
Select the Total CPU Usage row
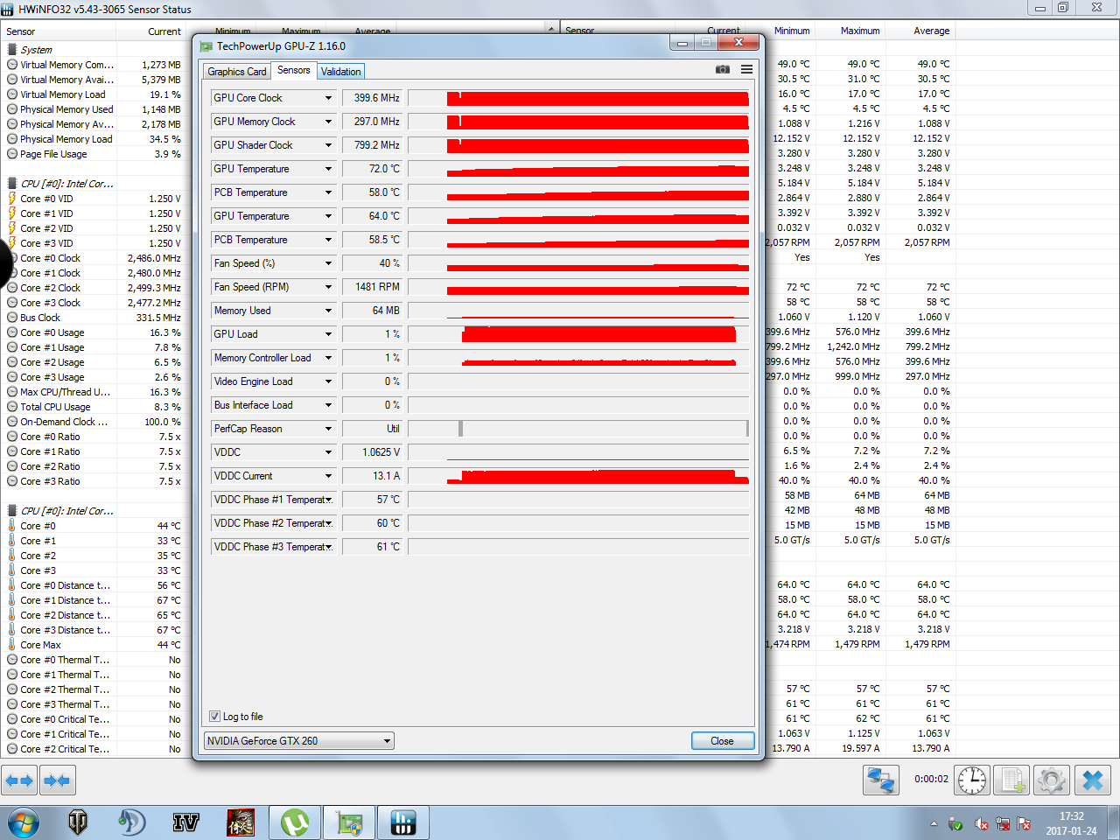[x=94, y=407]
